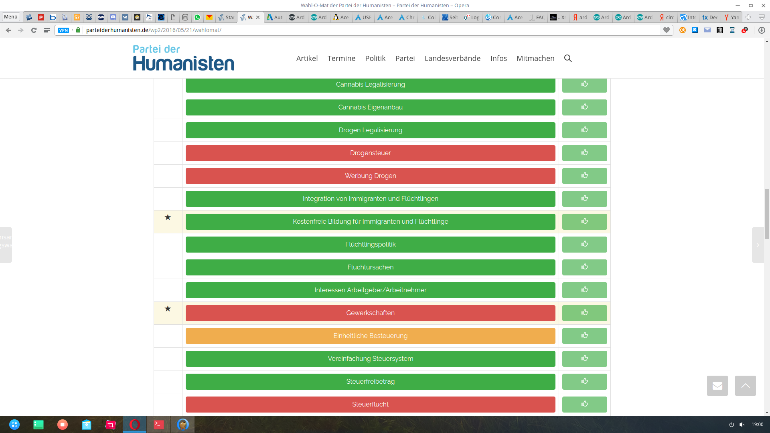Viewport: 770px width, 433px height.
Task: Click the scroll-to-top arrow button
Action: pos(745,386)
